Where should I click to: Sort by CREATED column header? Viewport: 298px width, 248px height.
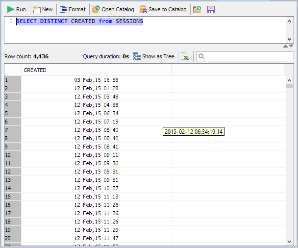(x=96, y=70)
